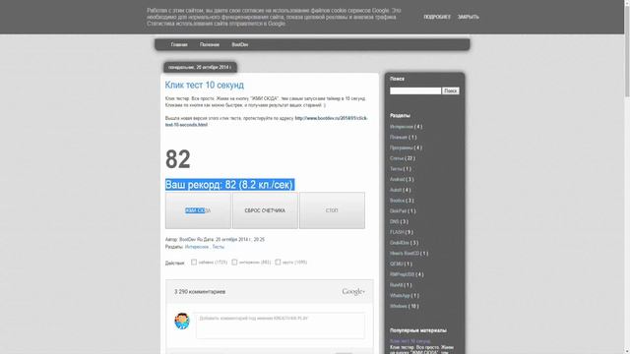Open sidebar section DiskPart (1)

(398, 211)
